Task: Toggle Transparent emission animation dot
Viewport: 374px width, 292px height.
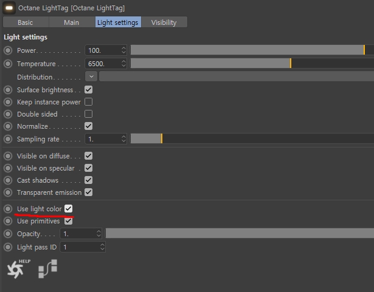Action: [x=8, y=192]
